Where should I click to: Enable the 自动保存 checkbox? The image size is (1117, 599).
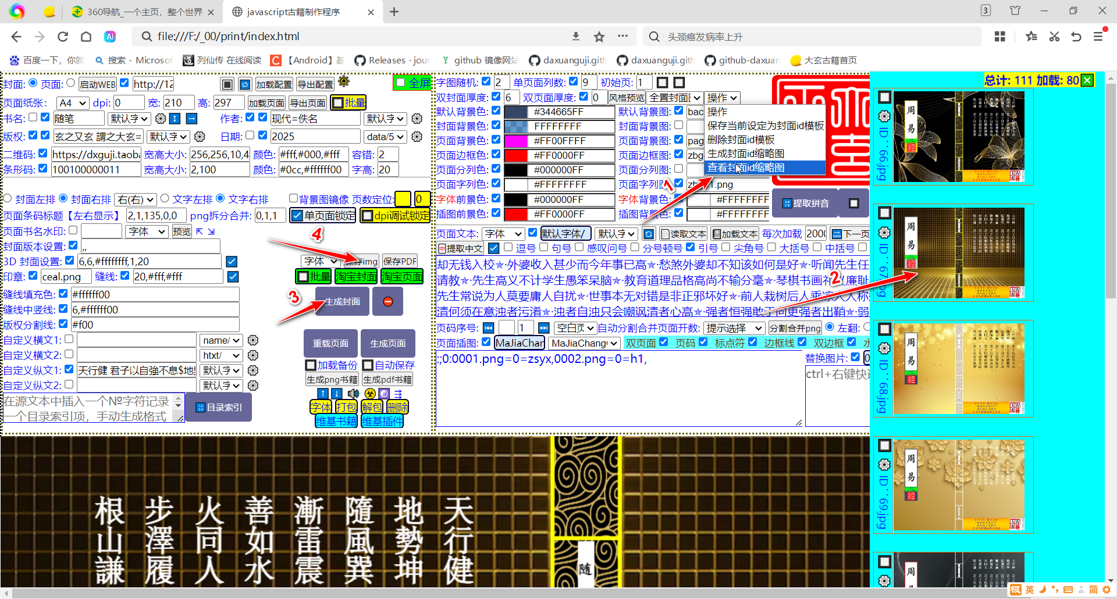pos(368,365)
